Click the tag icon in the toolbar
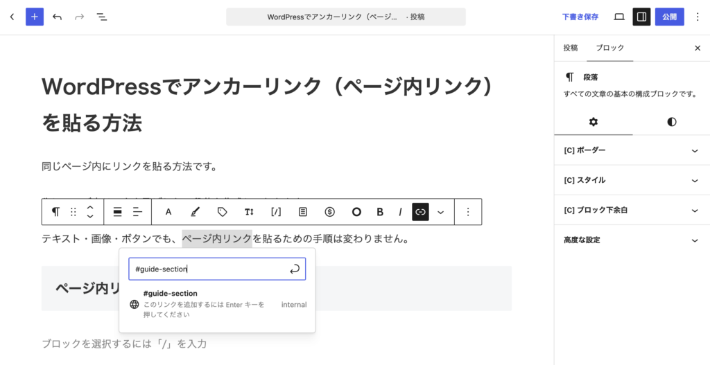This screenshot has width=710, height=365. [x=222, y=212]
